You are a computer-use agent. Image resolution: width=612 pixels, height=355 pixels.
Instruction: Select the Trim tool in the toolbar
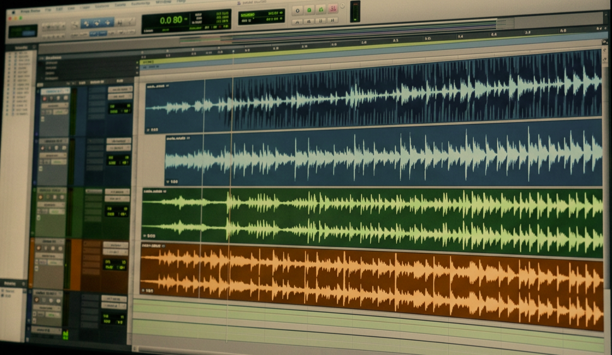pyautogui.click(x=86, y=23)
